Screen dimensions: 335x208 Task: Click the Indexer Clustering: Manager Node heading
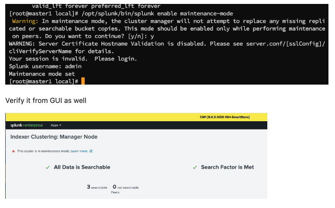coord(54,137)
